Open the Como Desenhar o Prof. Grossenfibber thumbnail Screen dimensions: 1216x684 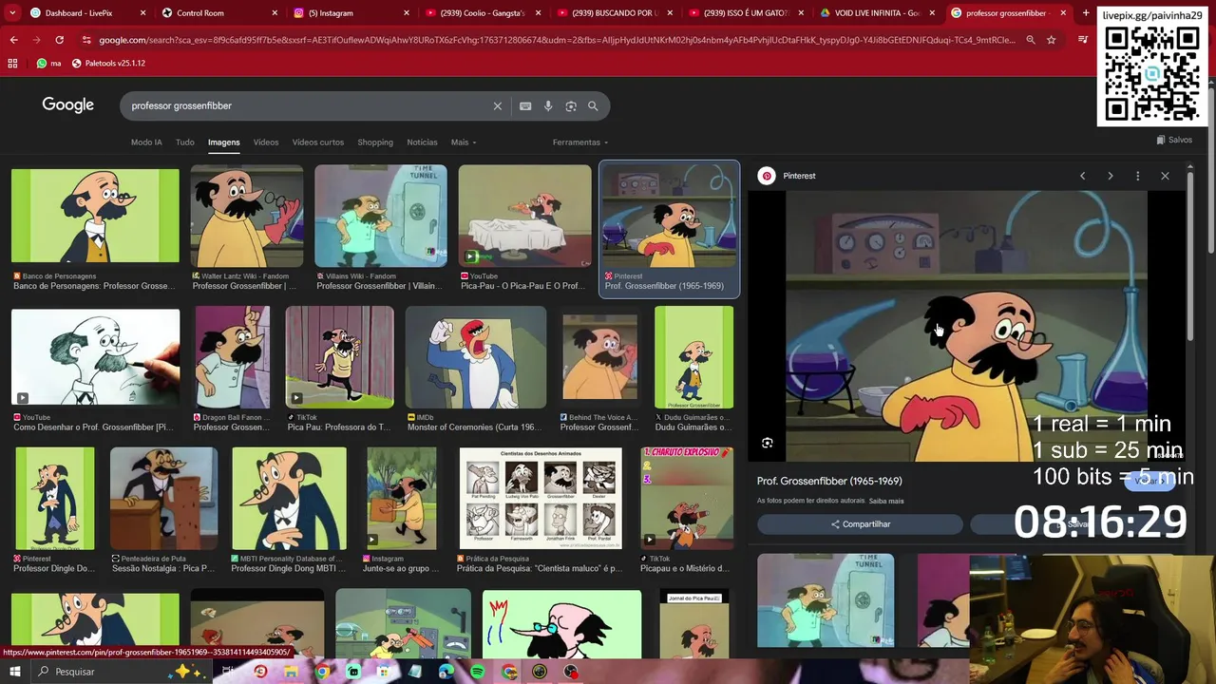point(95,357)
